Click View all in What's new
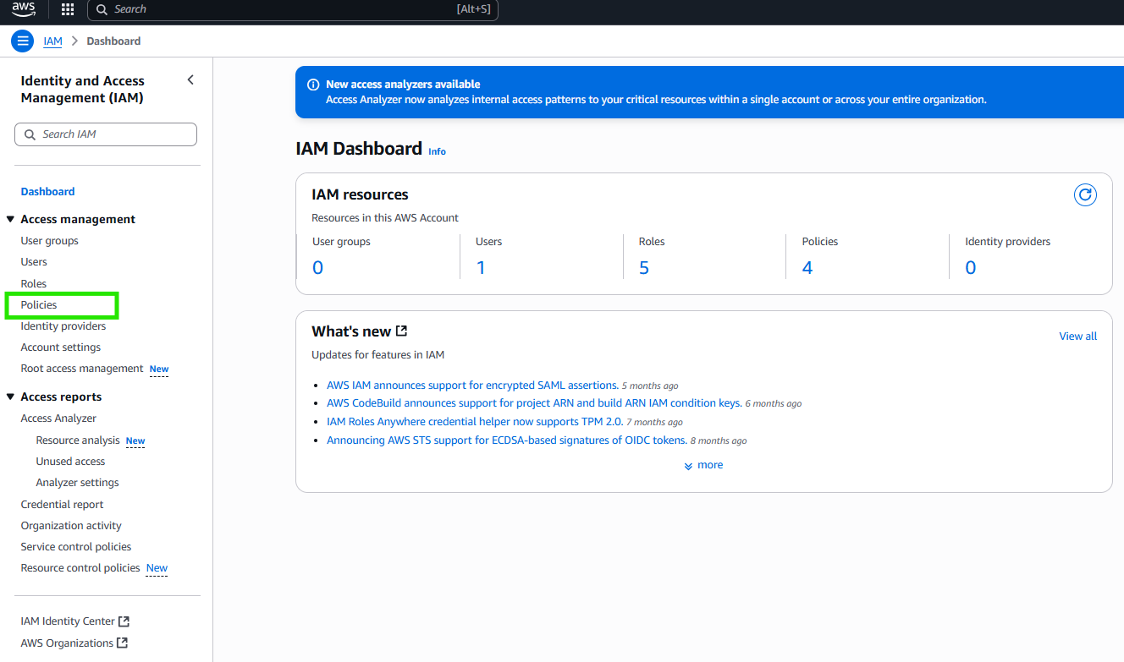This screenshot has width=1124, height=662. point(1077,336)
